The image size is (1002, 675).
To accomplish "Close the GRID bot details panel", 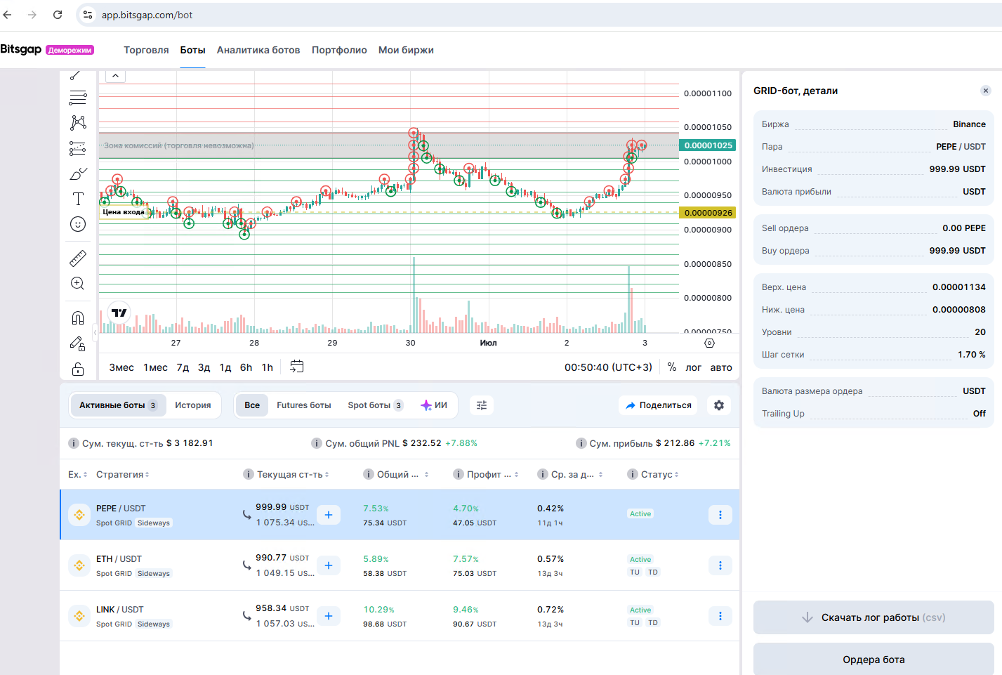I will point(986,91).
